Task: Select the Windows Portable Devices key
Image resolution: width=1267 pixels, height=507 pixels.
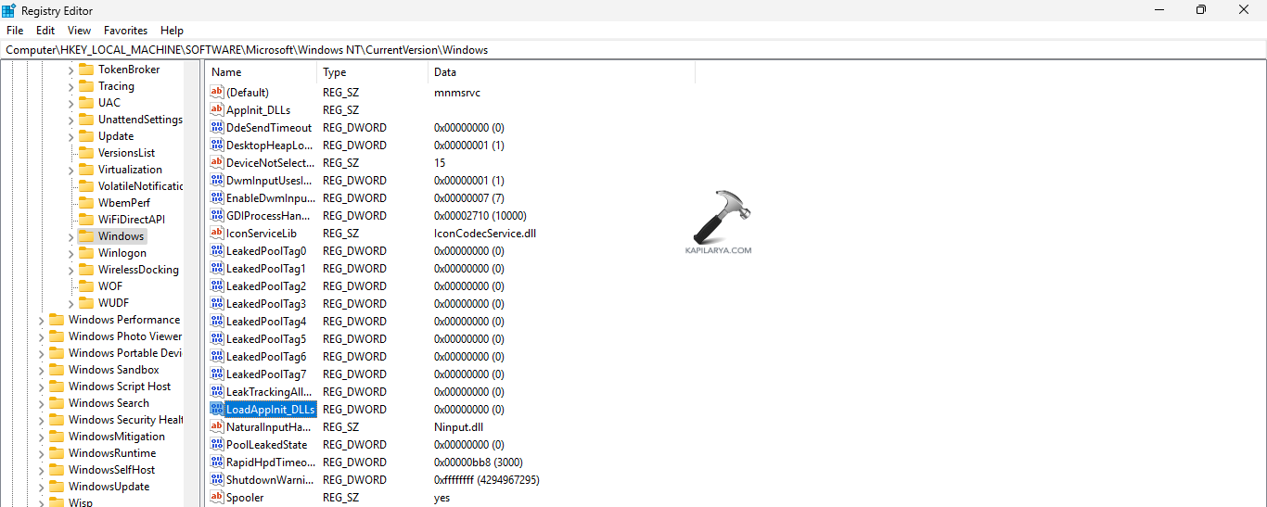Action: (x=125, y=353)
